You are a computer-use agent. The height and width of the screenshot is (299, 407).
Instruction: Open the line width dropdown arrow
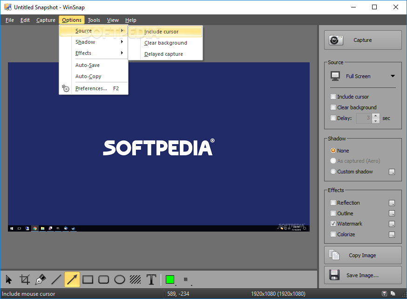(x=191, y=285)
